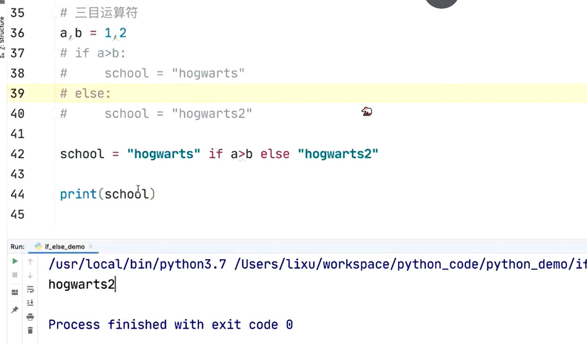Click line number 39 in the gutter

[x=18, y=93]
